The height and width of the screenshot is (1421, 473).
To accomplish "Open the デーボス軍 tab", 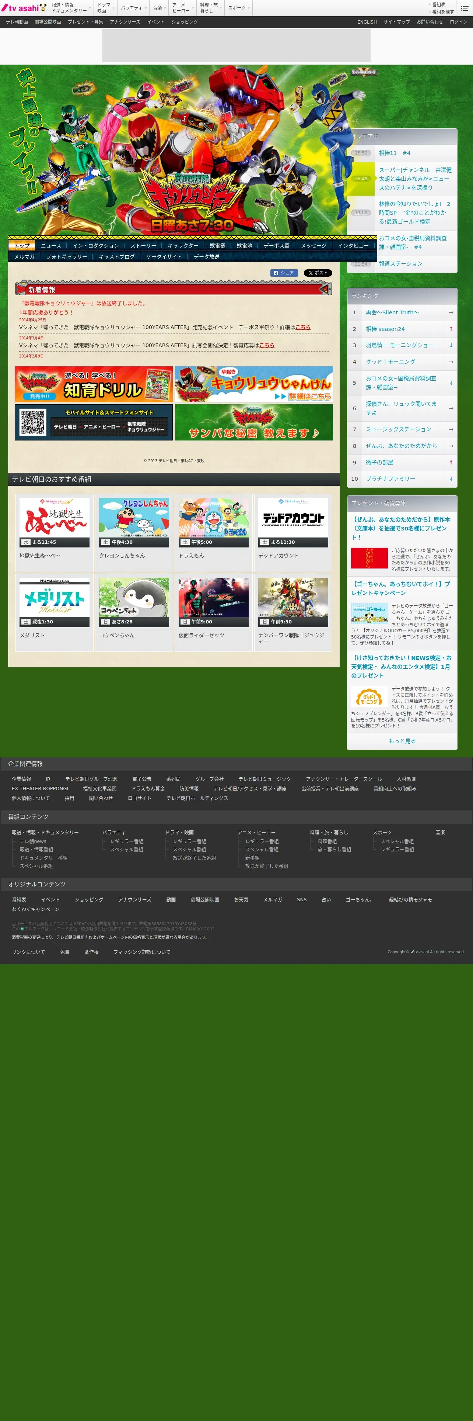I will [276, 245].
